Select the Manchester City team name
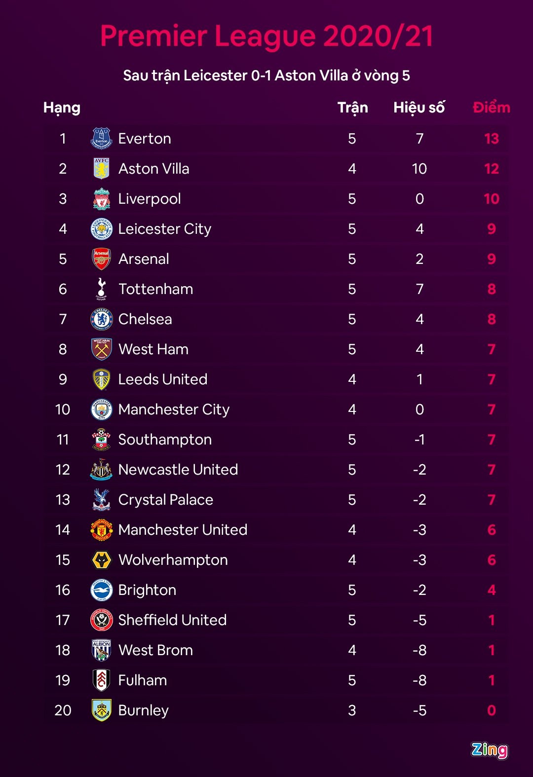The image size is (533, 777). 174,409
